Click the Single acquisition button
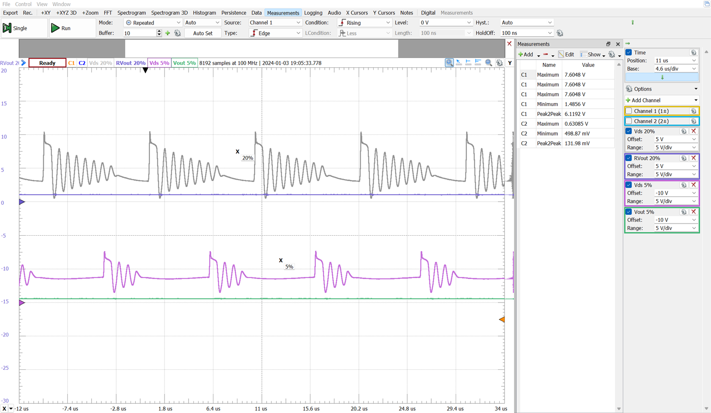 click(24, 28)
